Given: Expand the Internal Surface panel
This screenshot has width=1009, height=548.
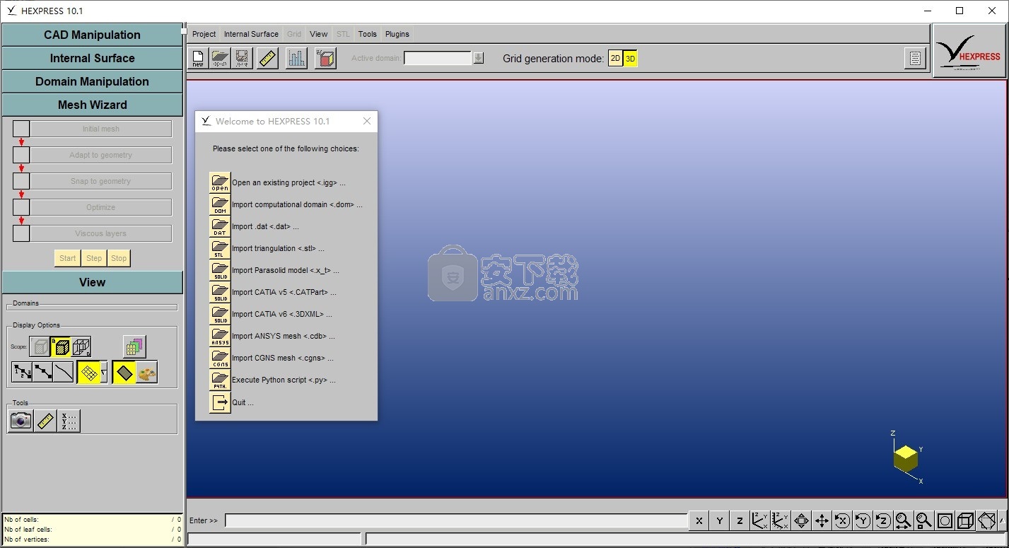Looking at the screenshot, I should [92, 58].
